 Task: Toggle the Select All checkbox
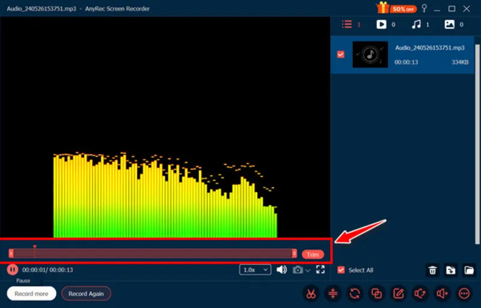[341, 270]
